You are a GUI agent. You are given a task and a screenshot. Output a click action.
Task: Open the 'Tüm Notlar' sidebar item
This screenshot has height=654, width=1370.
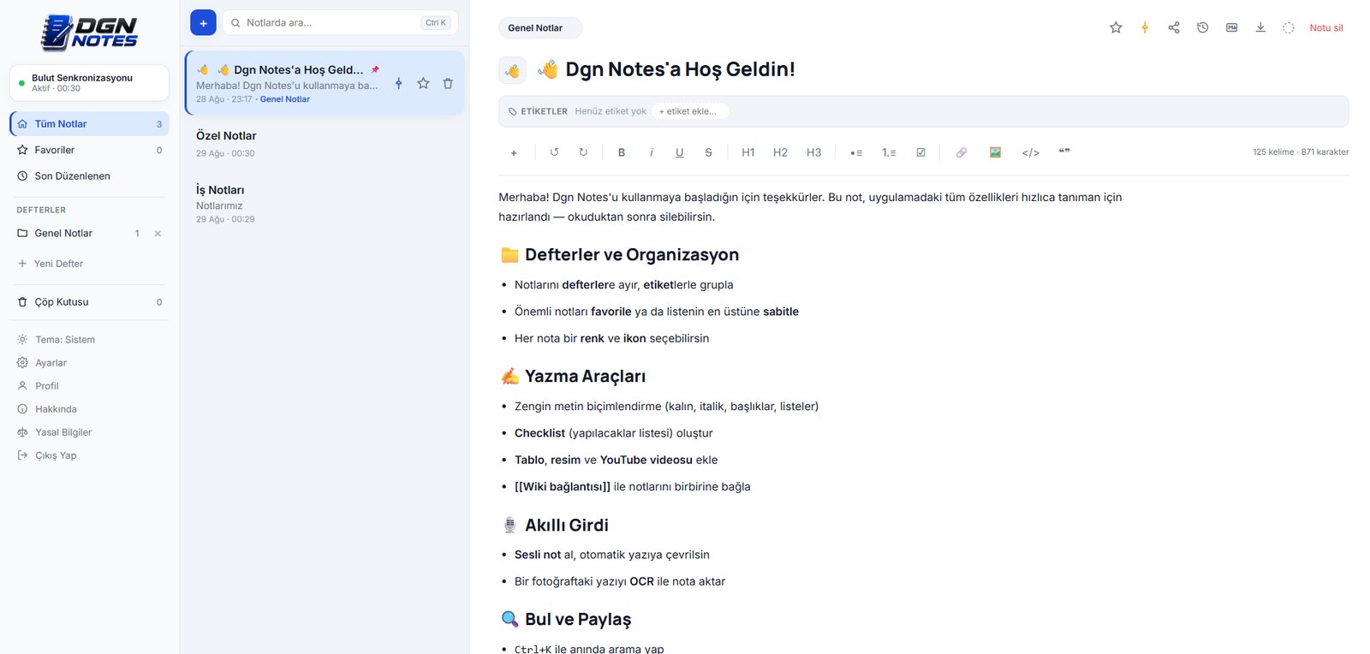(90, 124)
